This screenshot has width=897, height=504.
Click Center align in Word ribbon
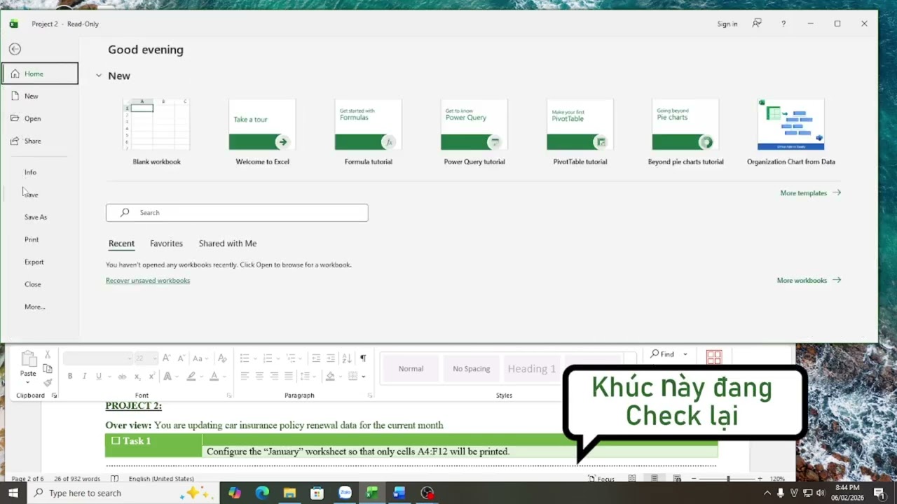(259, 377)
